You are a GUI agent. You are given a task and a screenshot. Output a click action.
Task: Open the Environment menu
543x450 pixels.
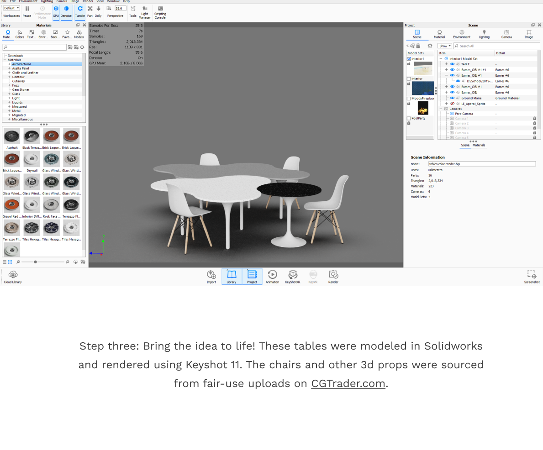28,1
